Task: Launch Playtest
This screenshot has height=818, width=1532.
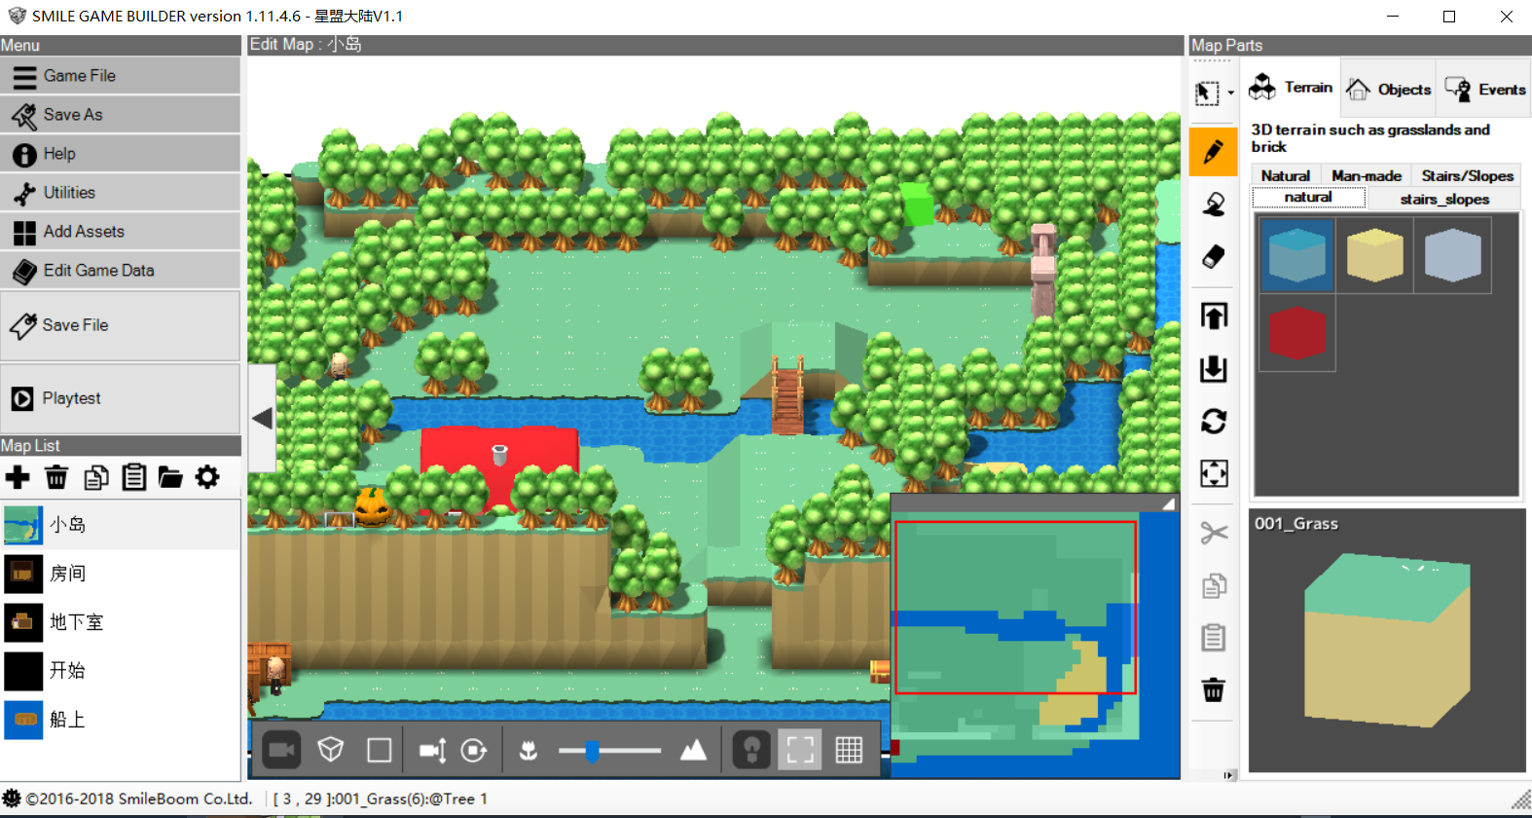Action: tap(120, 398)
